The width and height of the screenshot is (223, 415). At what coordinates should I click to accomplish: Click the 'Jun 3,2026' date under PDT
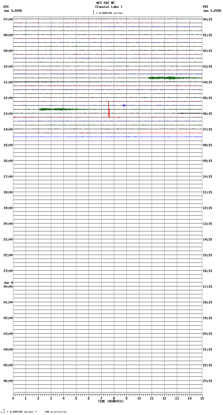click(212, 11)
